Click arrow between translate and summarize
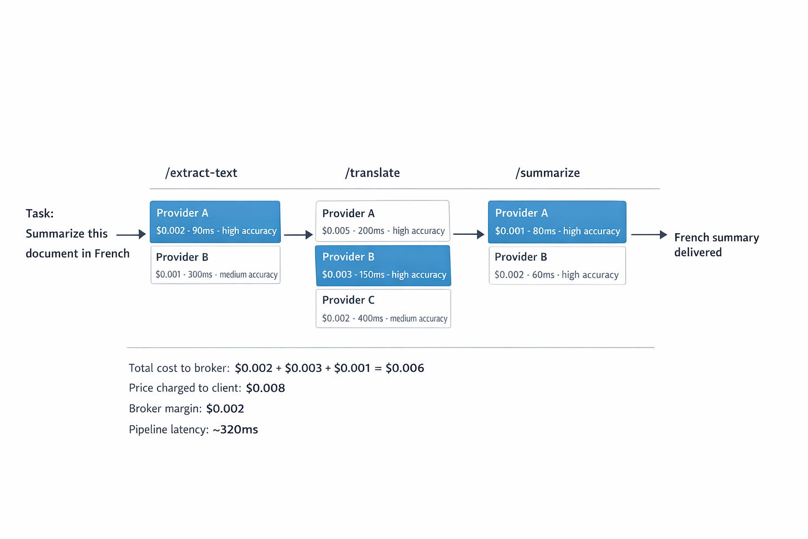The image size is (808, 539). [x=469, y=234]
